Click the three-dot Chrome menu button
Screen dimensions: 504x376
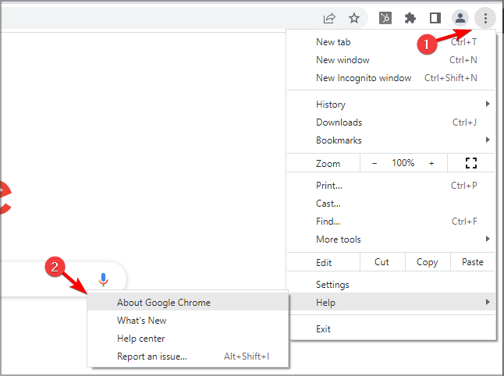coord(485,18)
